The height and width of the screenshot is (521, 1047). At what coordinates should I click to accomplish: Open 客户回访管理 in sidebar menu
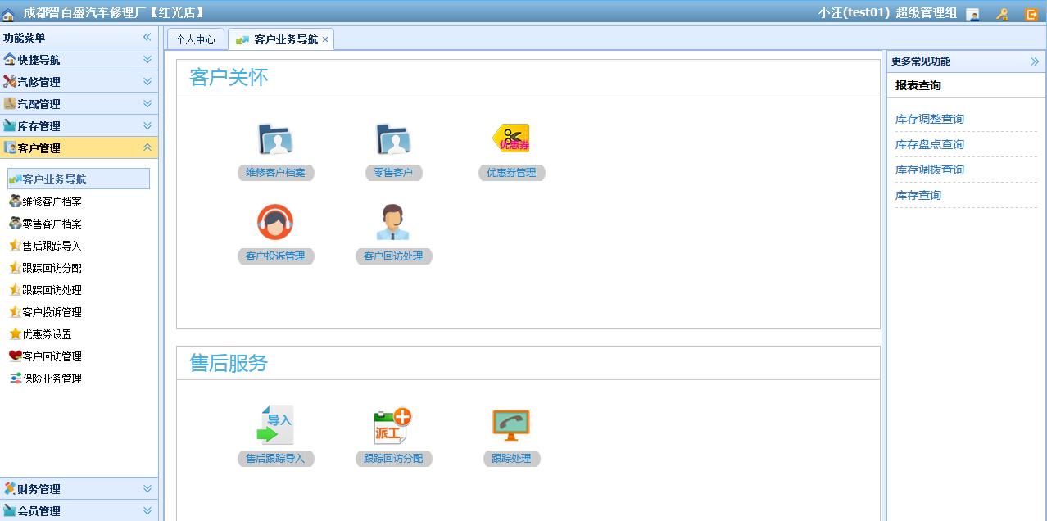coord(52,356)
